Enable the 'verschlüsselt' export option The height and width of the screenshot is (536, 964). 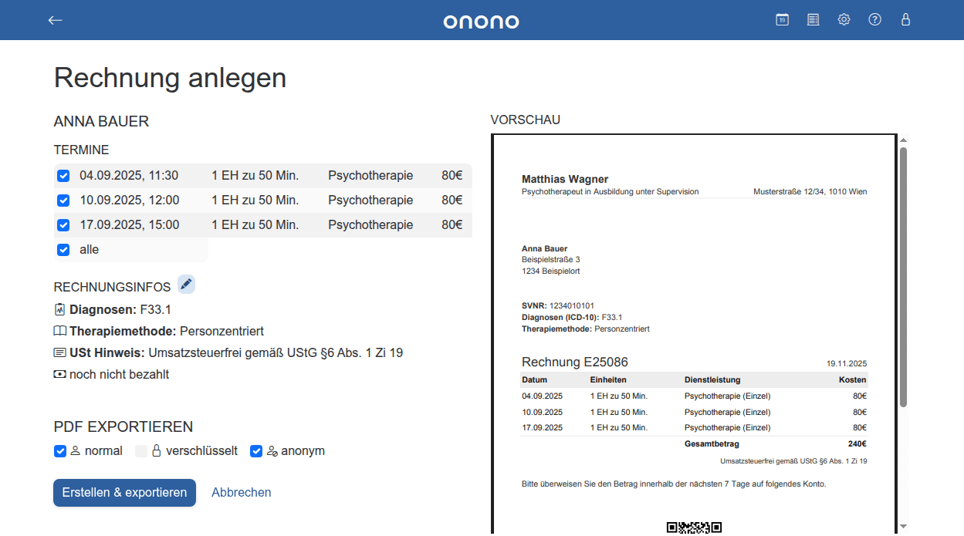[141, 451]
